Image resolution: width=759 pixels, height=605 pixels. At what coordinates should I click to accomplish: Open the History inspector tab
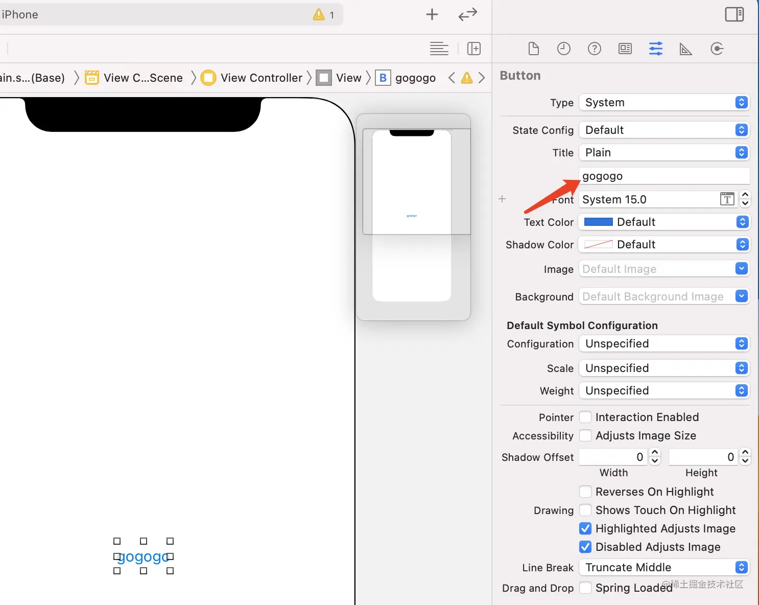(x=564, y=49)
